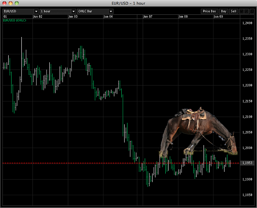Image resolution: width=257 pixels, height=208 pixels.
Task: Click the 1.2300 price axis label
Action: coord(247,54)
